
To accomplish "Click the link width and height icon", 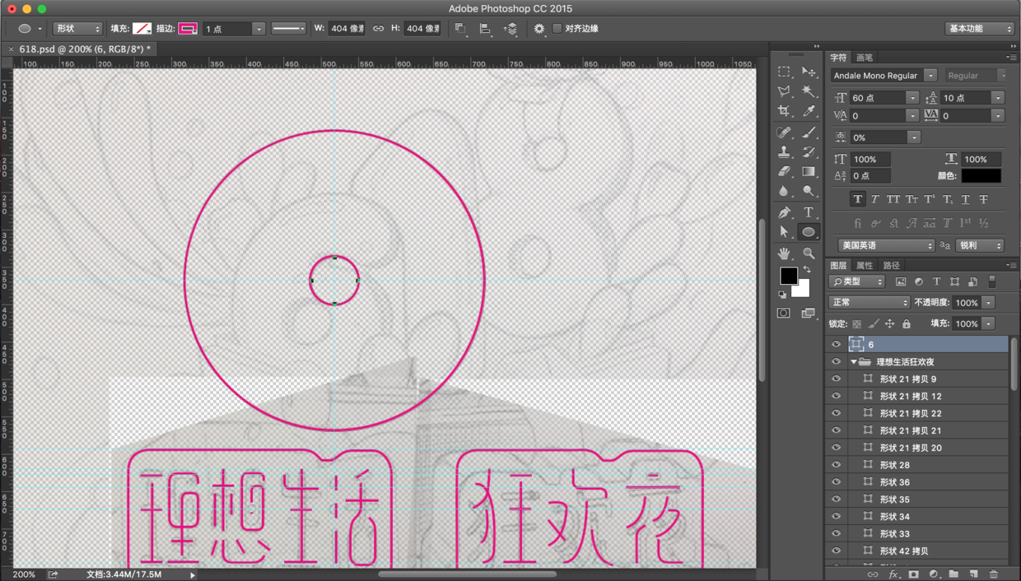I will pyautogui.click(x=378, y=28).
